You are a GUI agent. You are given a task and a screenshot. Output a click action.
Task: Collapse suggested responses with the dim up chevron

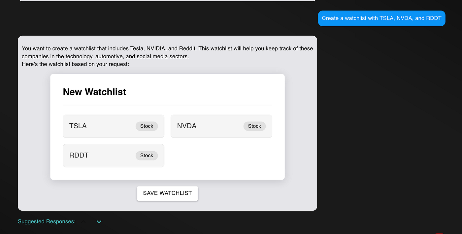click(83, 222)
